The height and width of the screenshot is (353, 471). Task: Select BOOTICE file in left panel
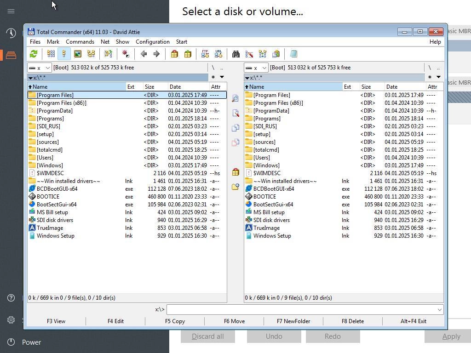(127, 197)
